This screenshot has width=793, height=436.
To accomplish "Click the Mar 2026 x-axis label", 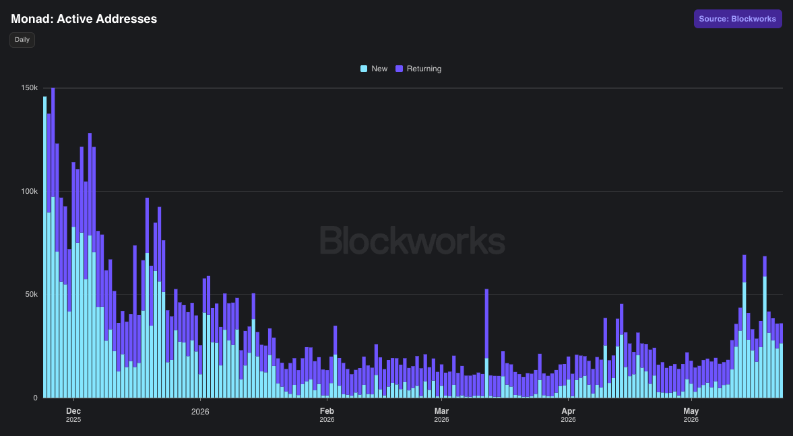I will click(441, 414).
